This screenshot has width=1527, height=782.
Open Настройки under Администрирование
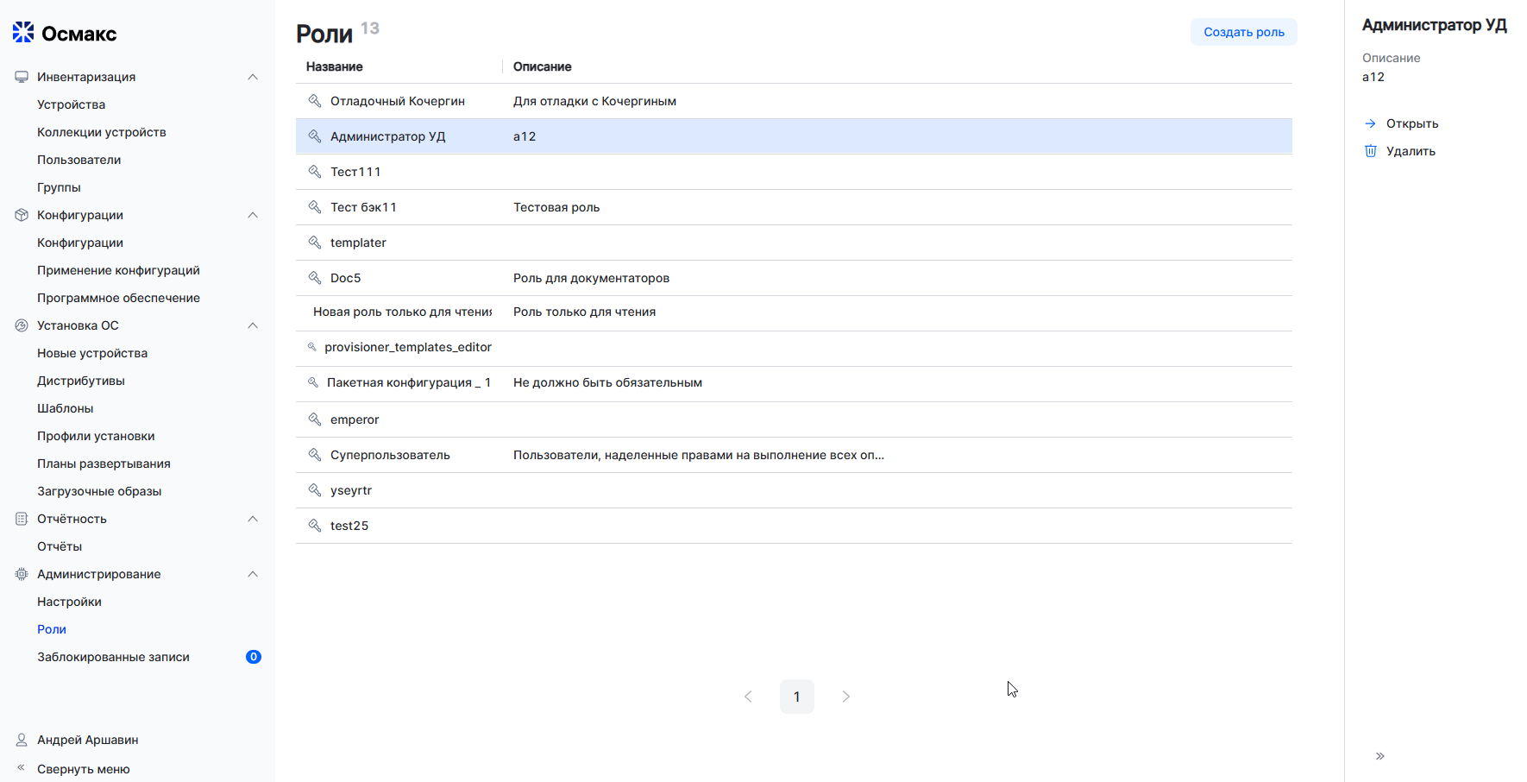point(69,602)
